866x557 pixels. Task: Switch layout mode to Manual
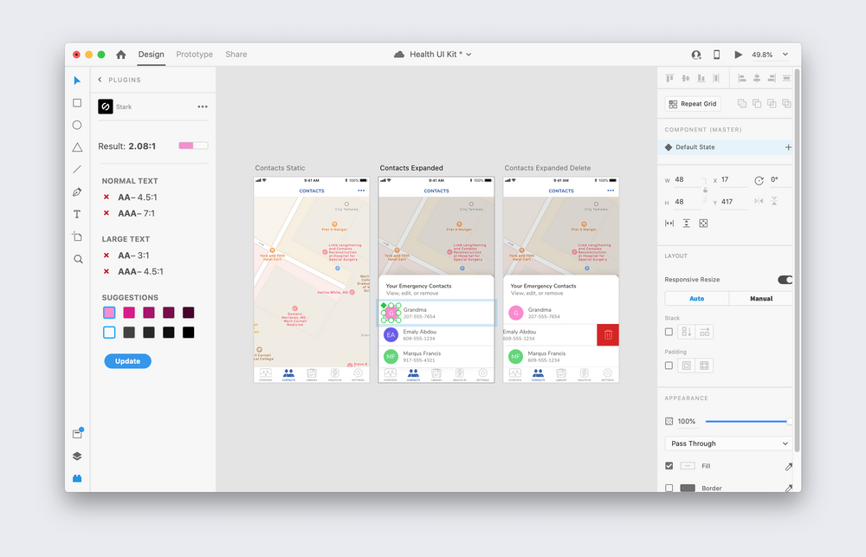pyautogui.click(x=760, y=298)
